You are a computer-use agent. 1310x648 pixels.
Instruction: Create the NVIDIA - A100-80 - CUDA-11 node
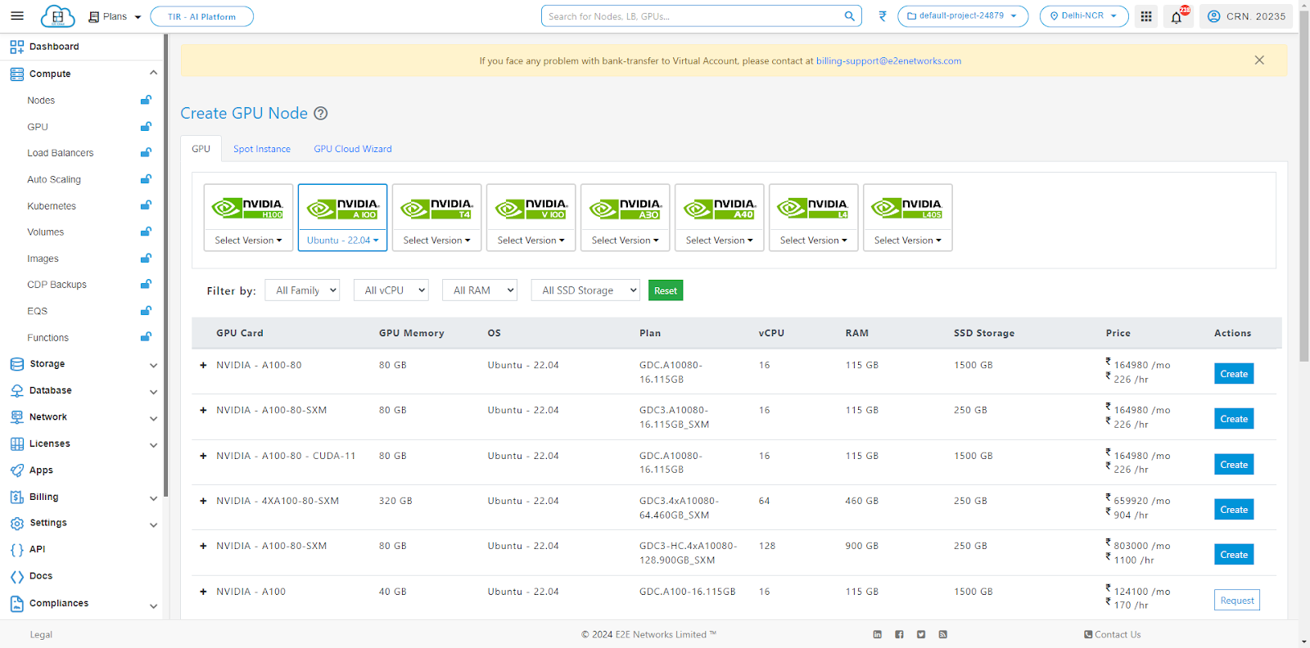[1234, 464]
